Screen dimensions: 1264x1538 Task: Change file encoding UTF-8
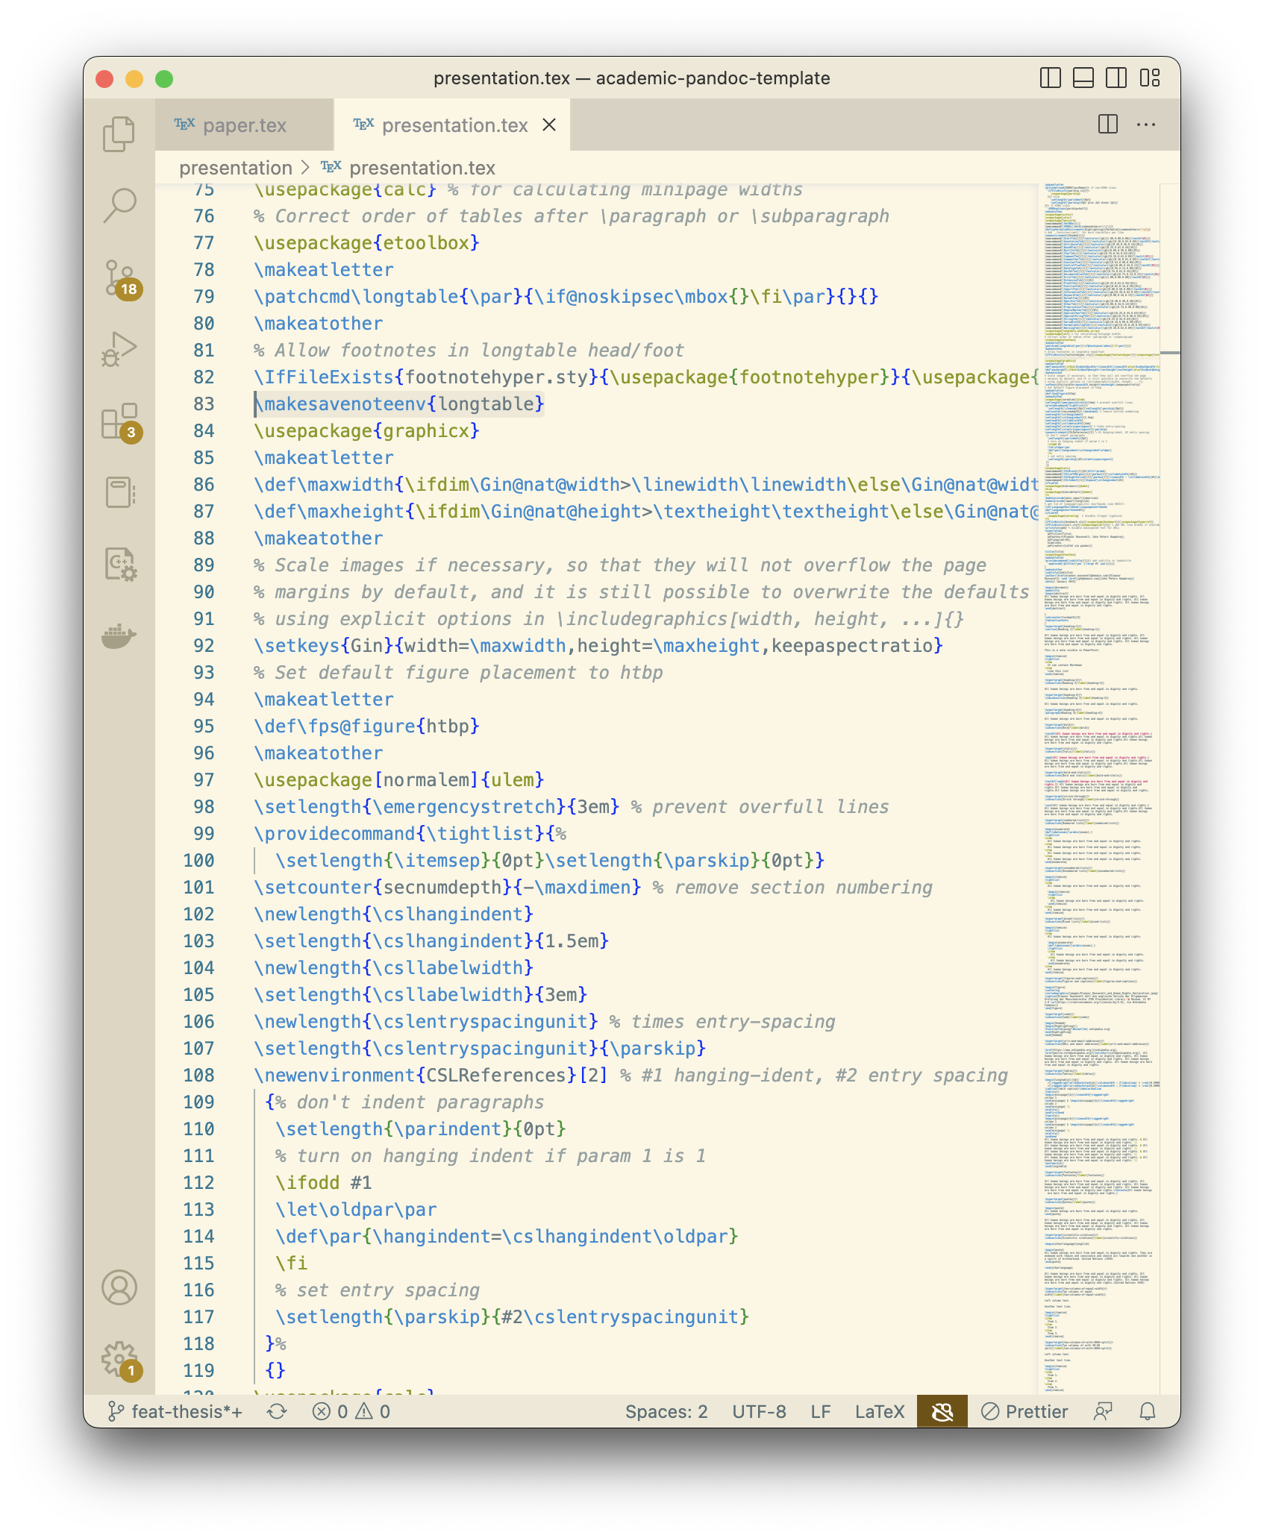click(x=759, y=1411)
